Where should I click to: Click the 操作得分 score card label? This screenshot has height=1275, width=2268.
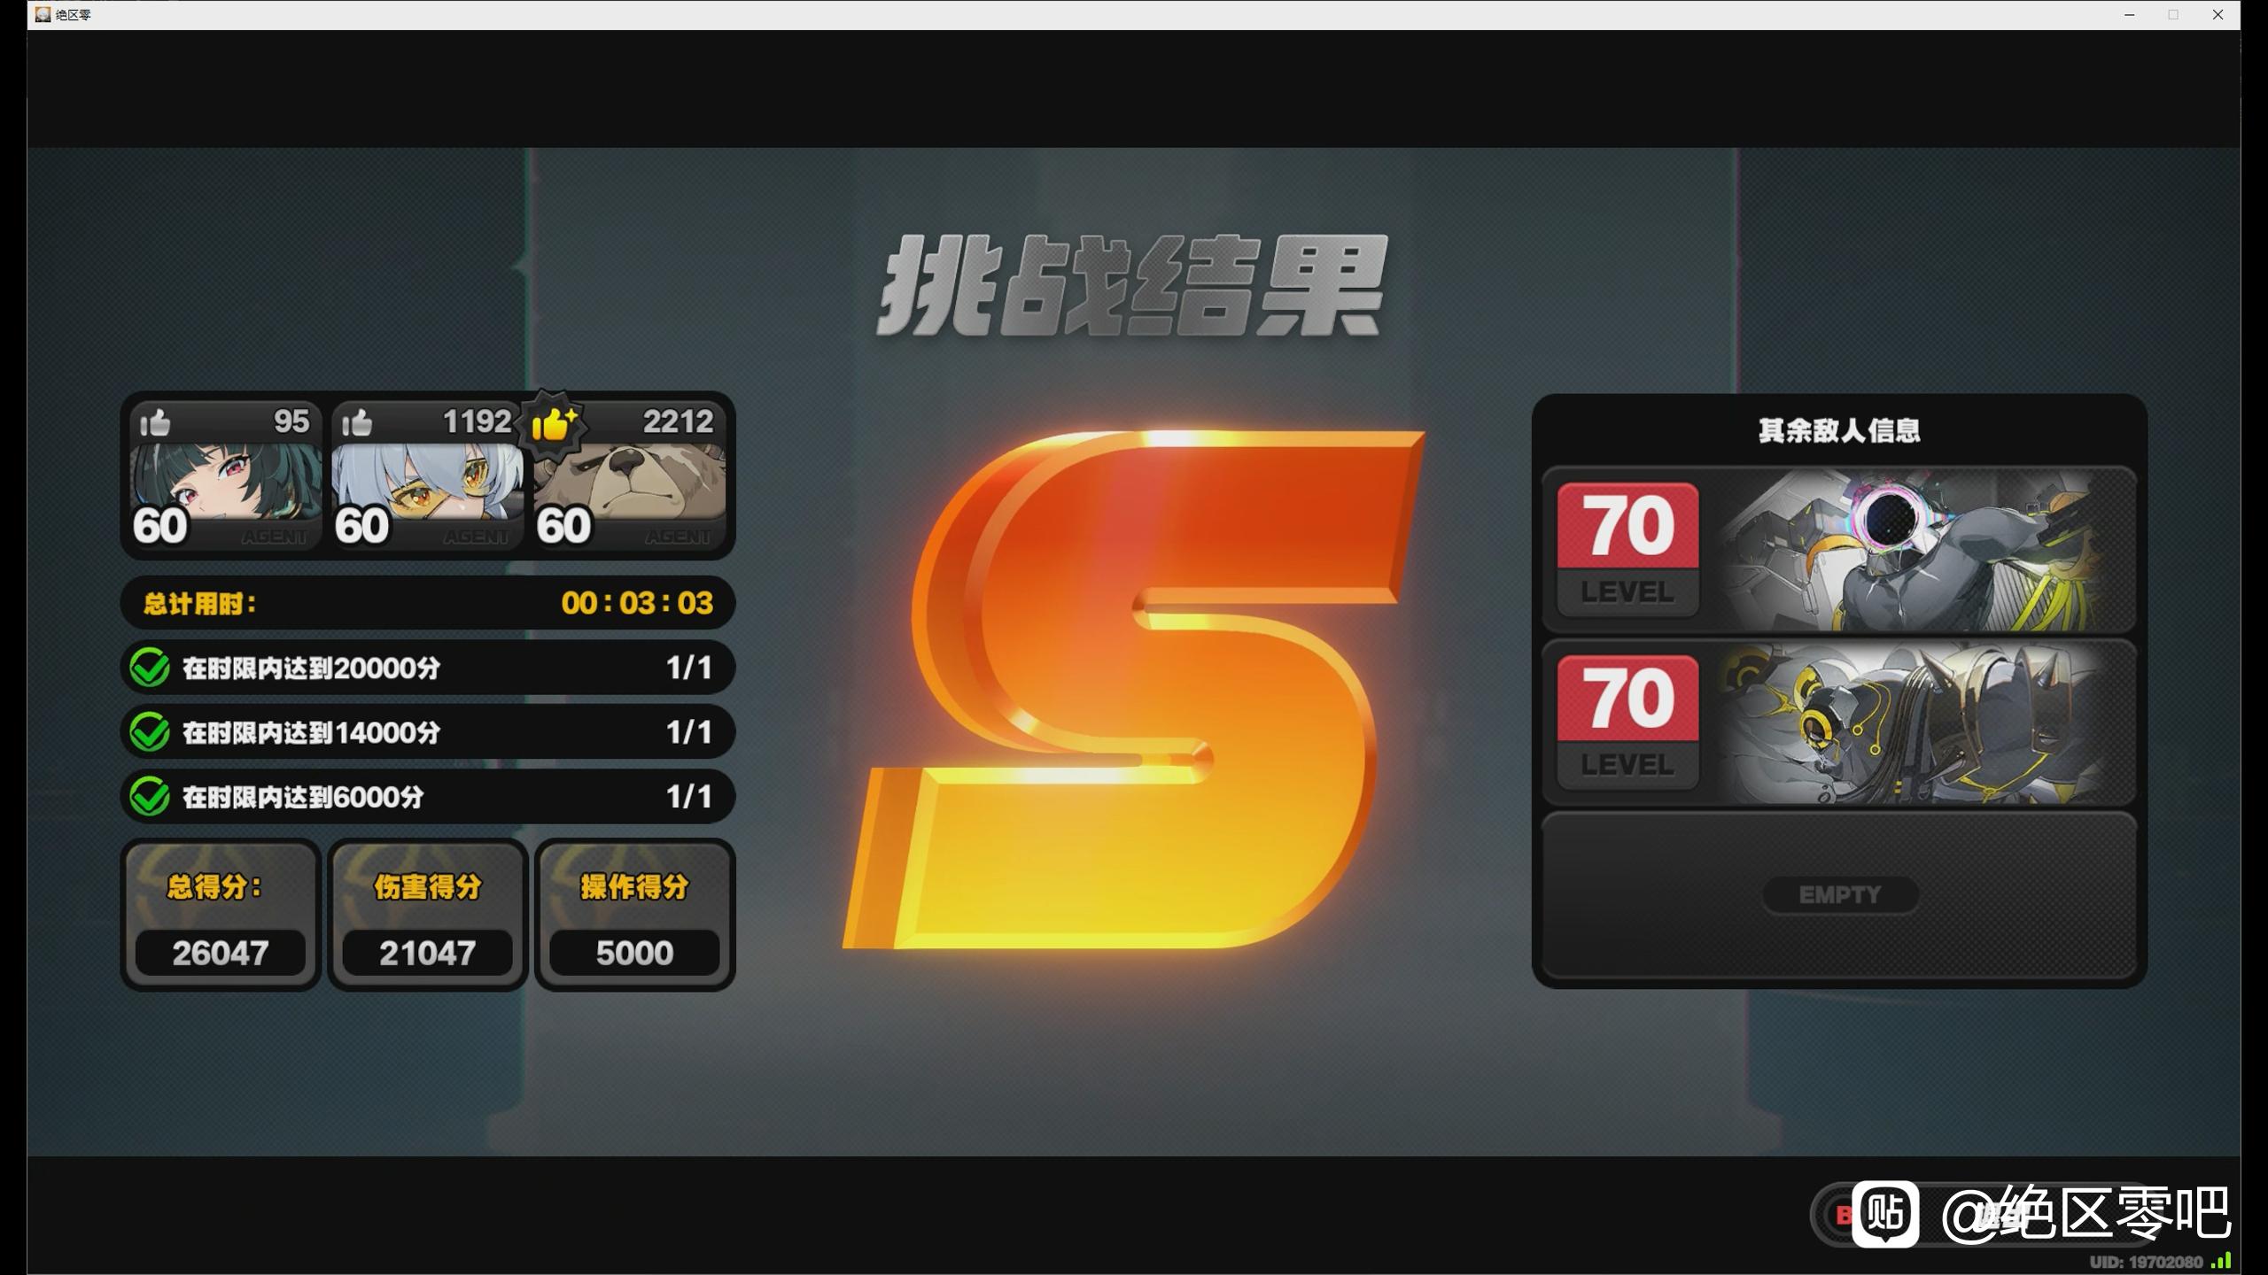click(634, 886)
